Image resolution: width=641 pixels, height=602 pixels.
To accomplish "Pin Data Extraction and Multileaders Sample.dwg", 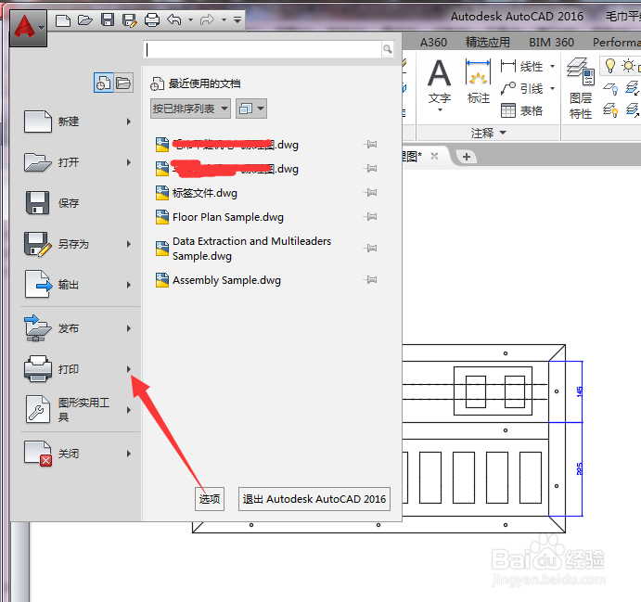I will point(371,248).
